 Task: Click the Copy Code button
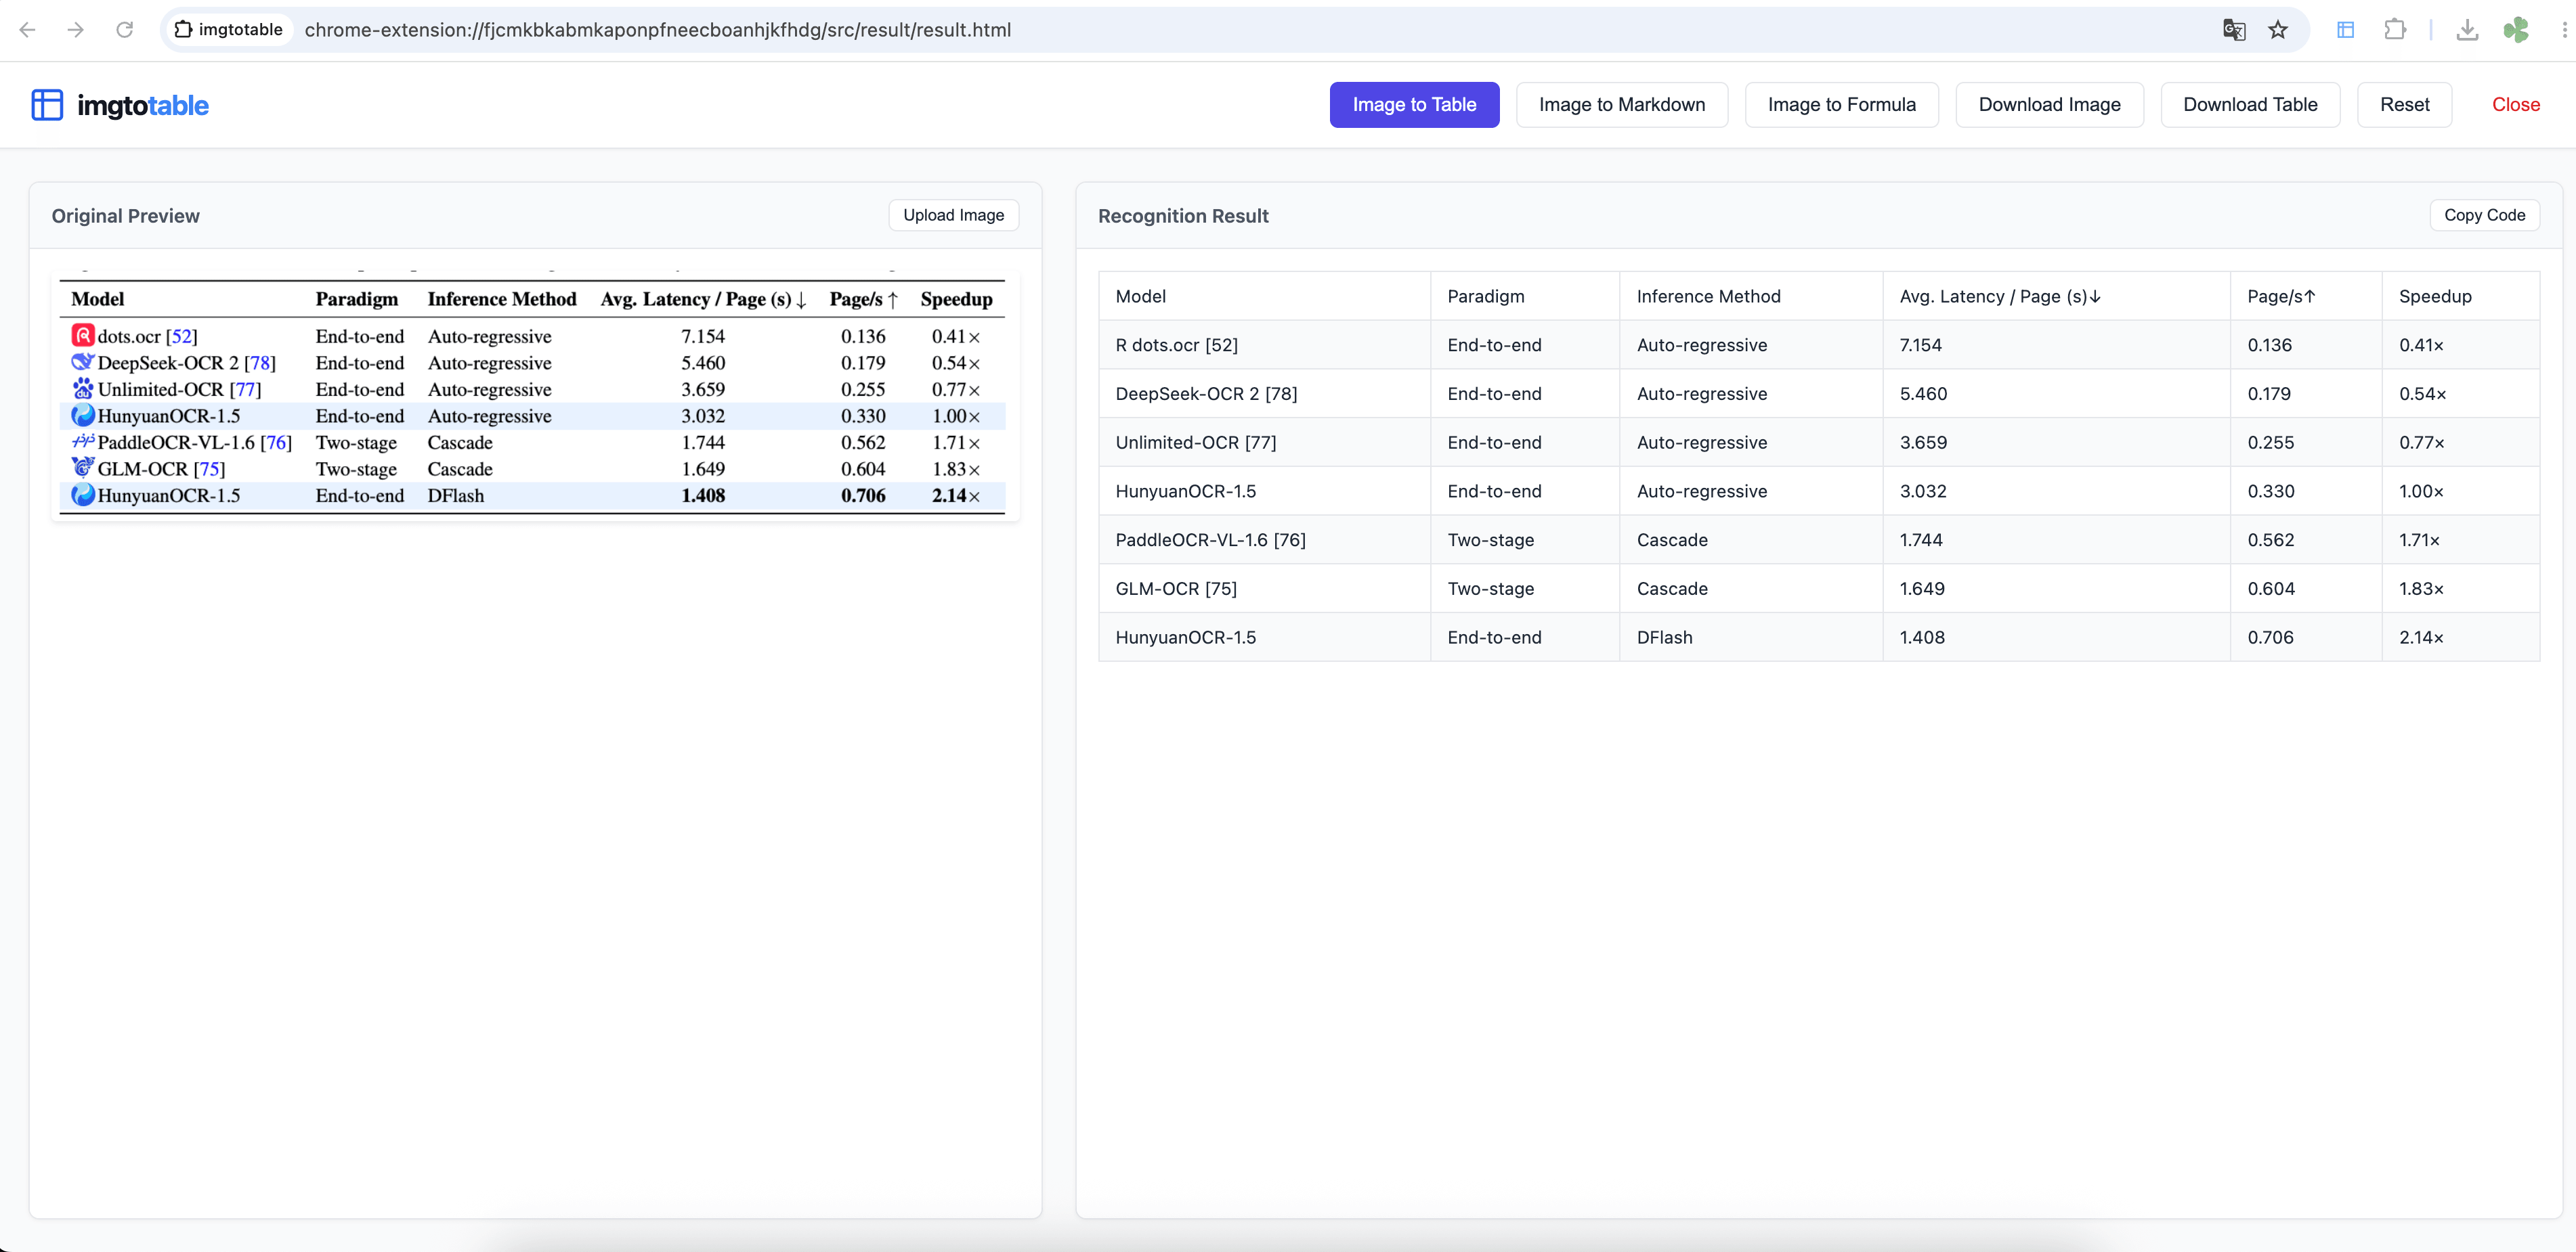(2484, 215)
